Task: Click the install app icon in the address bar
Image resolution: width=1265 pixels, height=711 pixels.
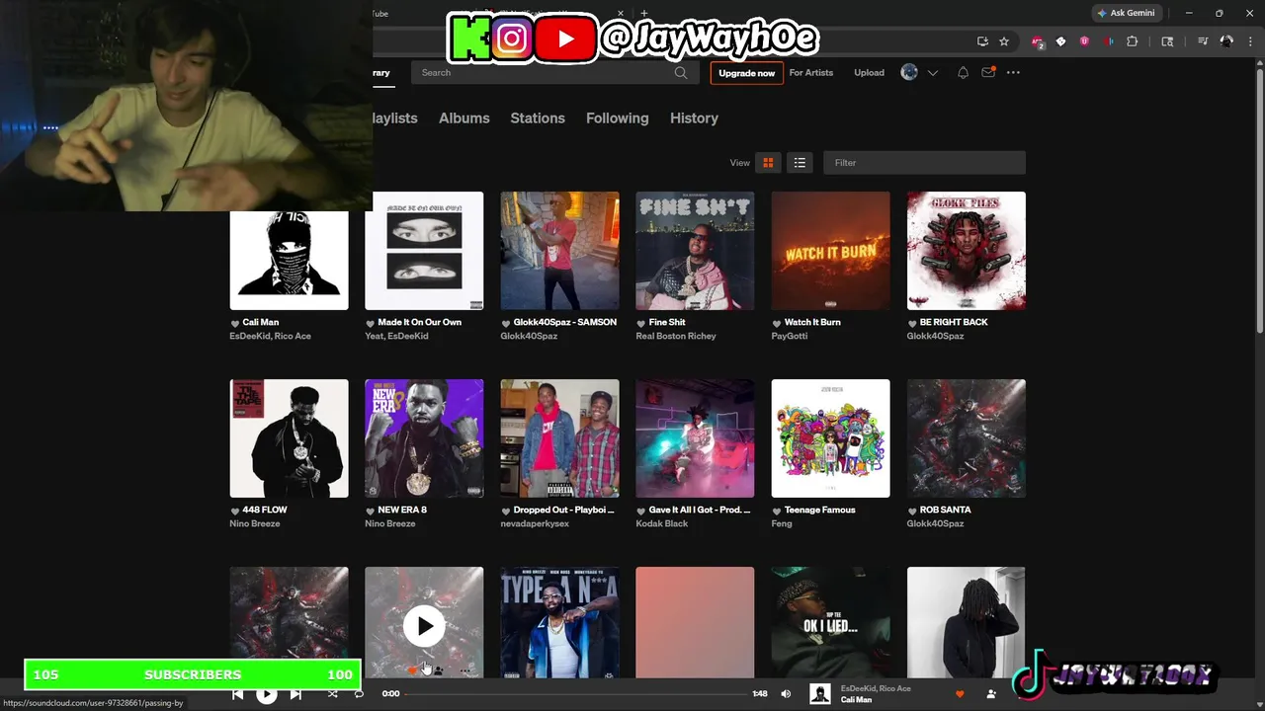Action: coord(982,41)
